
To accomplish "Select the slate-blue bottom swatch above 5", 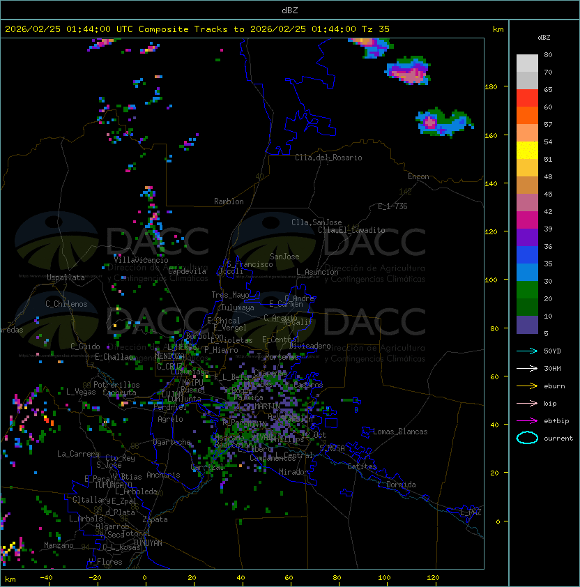I will 527,325.
